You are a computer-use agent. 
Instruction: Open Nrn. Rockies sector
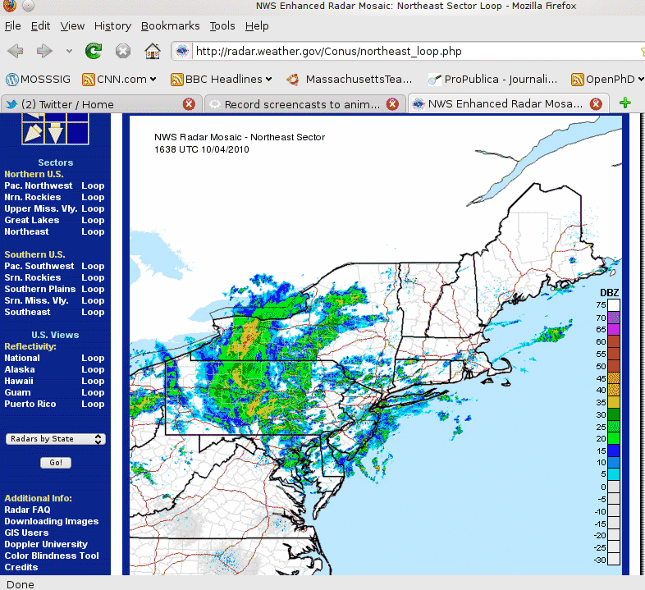click(33, 197)
